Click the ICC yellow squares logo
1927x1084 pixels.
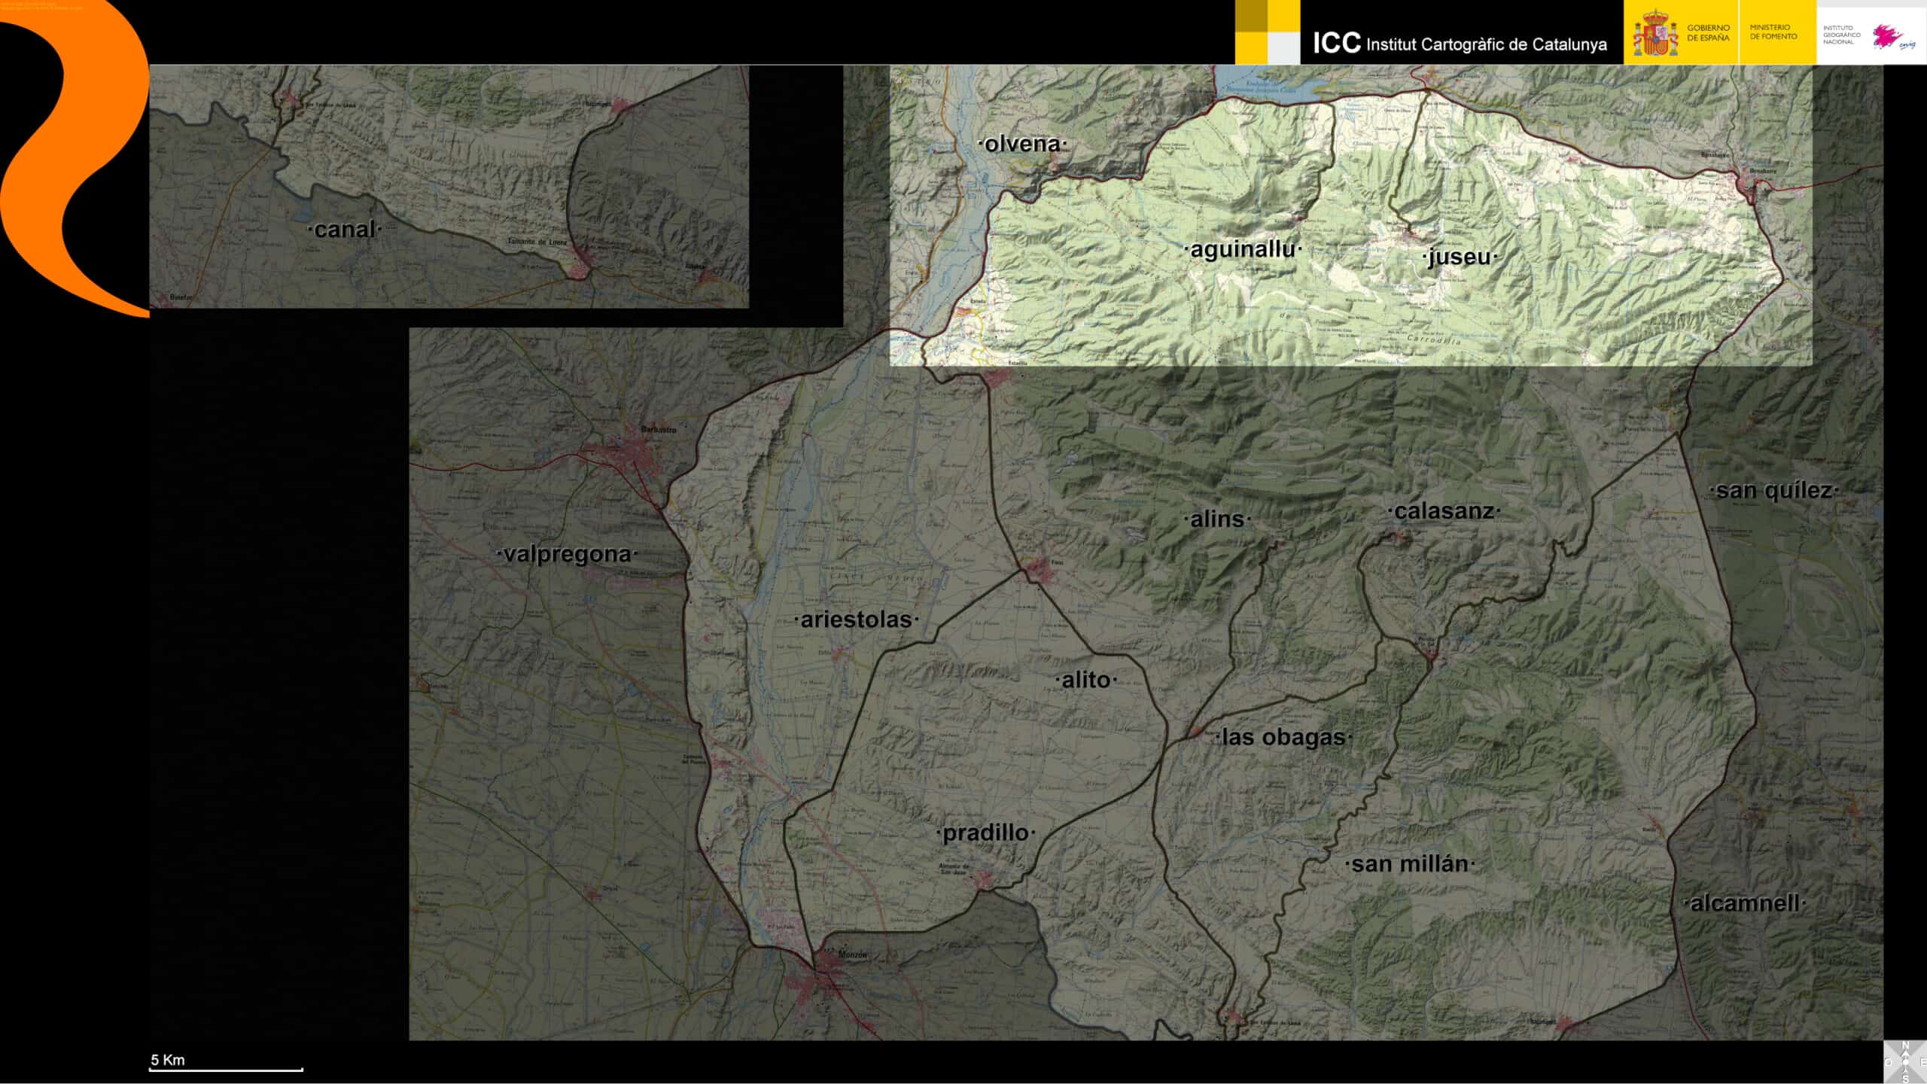point(1267,32)
